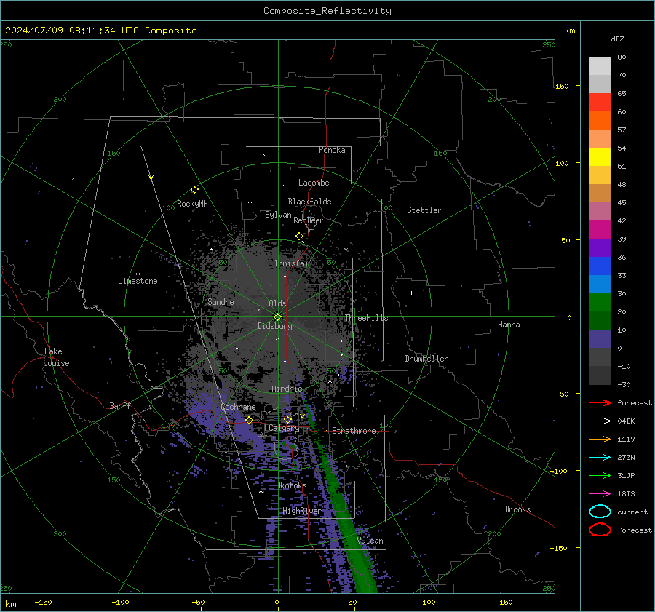Click the cyan 27ZW arrow icon
This screenshot has height=612, width=655.
[x=600, y=458]
